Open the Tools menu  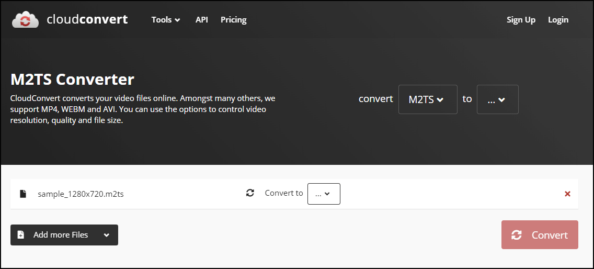(x=166, y=20)
